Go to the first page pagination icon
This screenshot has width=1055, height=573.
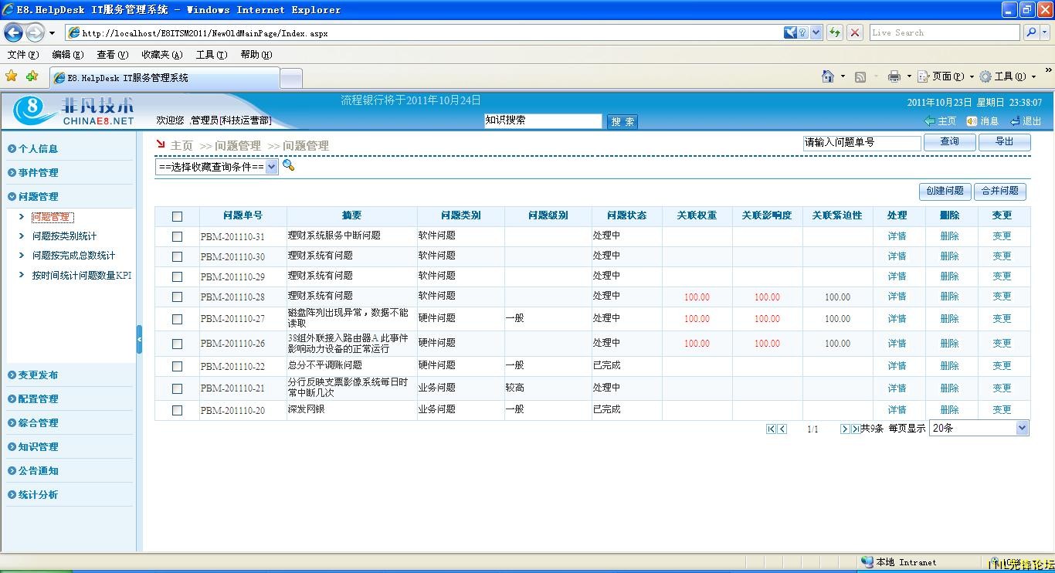(x=771, y=429)
